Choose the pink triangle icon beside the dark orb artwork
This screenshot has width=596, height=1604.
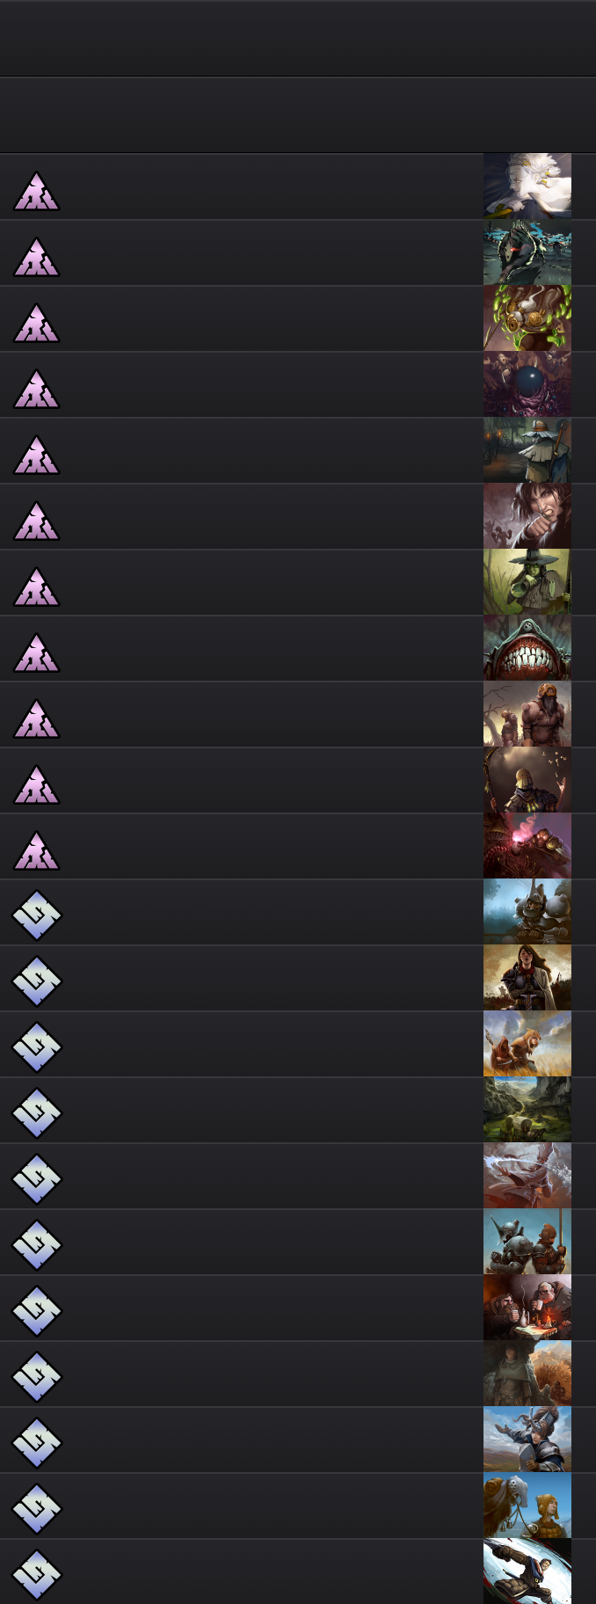36,390
